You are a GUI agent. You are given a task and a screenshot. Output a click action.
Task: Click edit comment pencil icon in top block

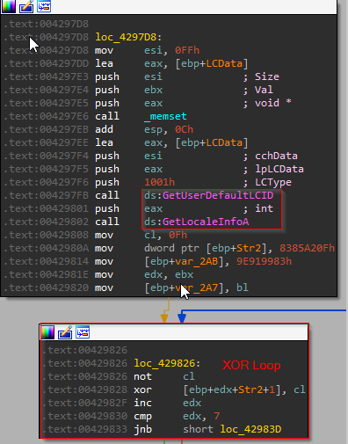[x=26, y=6]
